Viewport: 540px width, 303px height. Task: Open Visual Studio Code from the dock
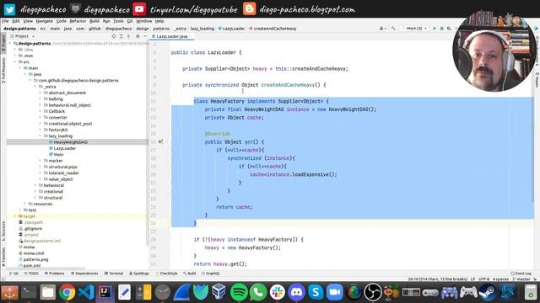click(x=86, y=292)
